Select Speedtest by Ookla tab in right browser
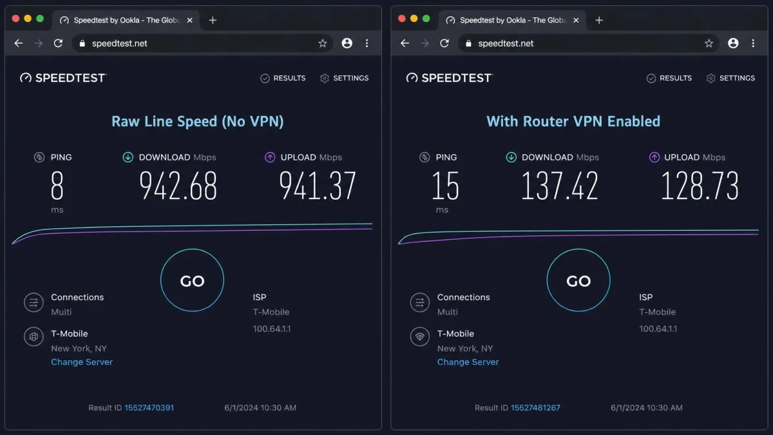773x435 pixels. point(512,20)
